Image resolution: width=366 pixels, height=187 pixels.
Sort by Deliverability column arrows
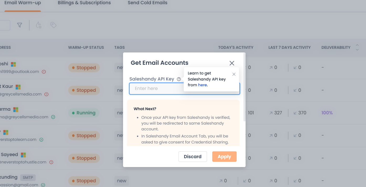tap(357, 47)
